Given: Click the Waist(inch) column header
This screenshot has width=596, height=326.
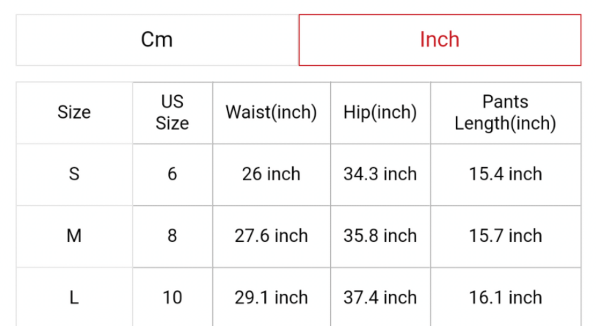Looking at the screenshot, I should 271,112.
